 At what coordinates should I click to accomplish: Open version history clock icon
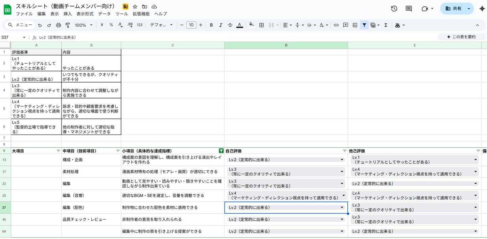394,9
